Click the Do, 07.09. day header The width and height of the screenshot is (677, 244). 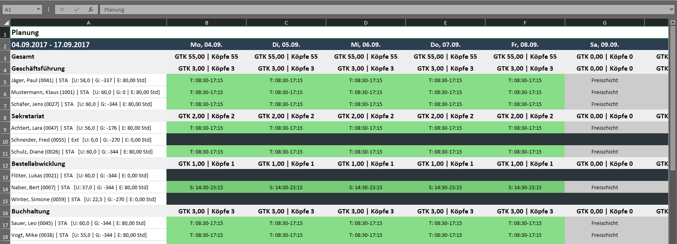click(445, 44)
